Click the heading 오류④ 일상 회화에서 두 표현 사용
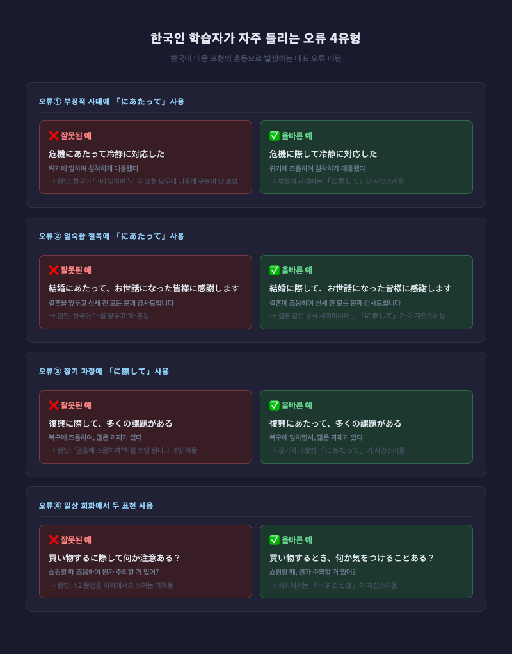 pos(96,505)
